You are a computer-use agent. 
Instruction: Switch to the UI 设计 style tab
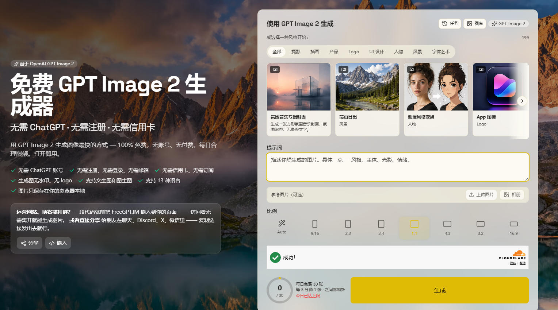[377, 52]
